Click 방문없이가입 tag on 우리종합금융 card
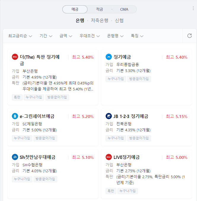The height and width of the screenshot is (201, 197). click(x=139, y=79)
